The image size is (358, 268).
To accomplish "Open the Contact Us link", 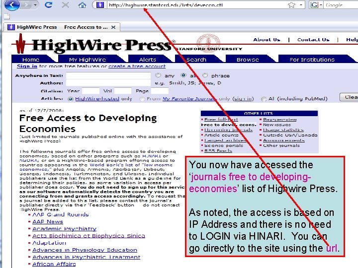I will 313,40.
